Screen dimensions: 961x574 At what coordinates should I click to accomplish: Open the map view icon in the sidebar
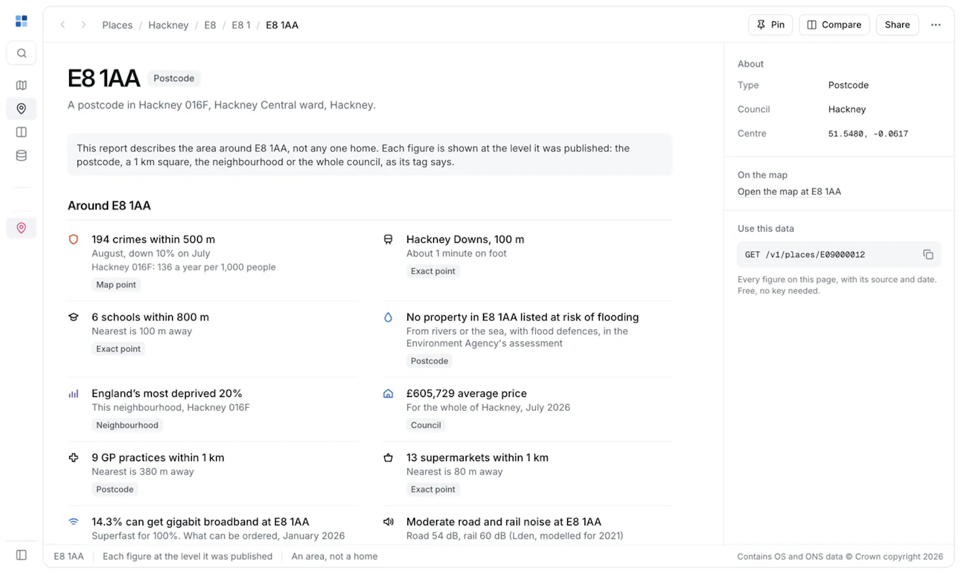pos(21,85)
